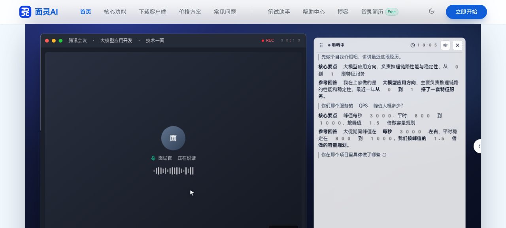Screen dimensions: 506x228
Task: Click 大模型应用开发 in meeting title bar
Action: coord(116,41)
